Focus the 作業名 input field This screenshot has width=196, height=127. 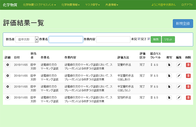(x=66, y=40)
